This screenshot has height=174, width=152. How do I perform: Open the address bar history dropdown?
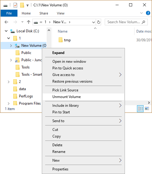tap(94, 22)
